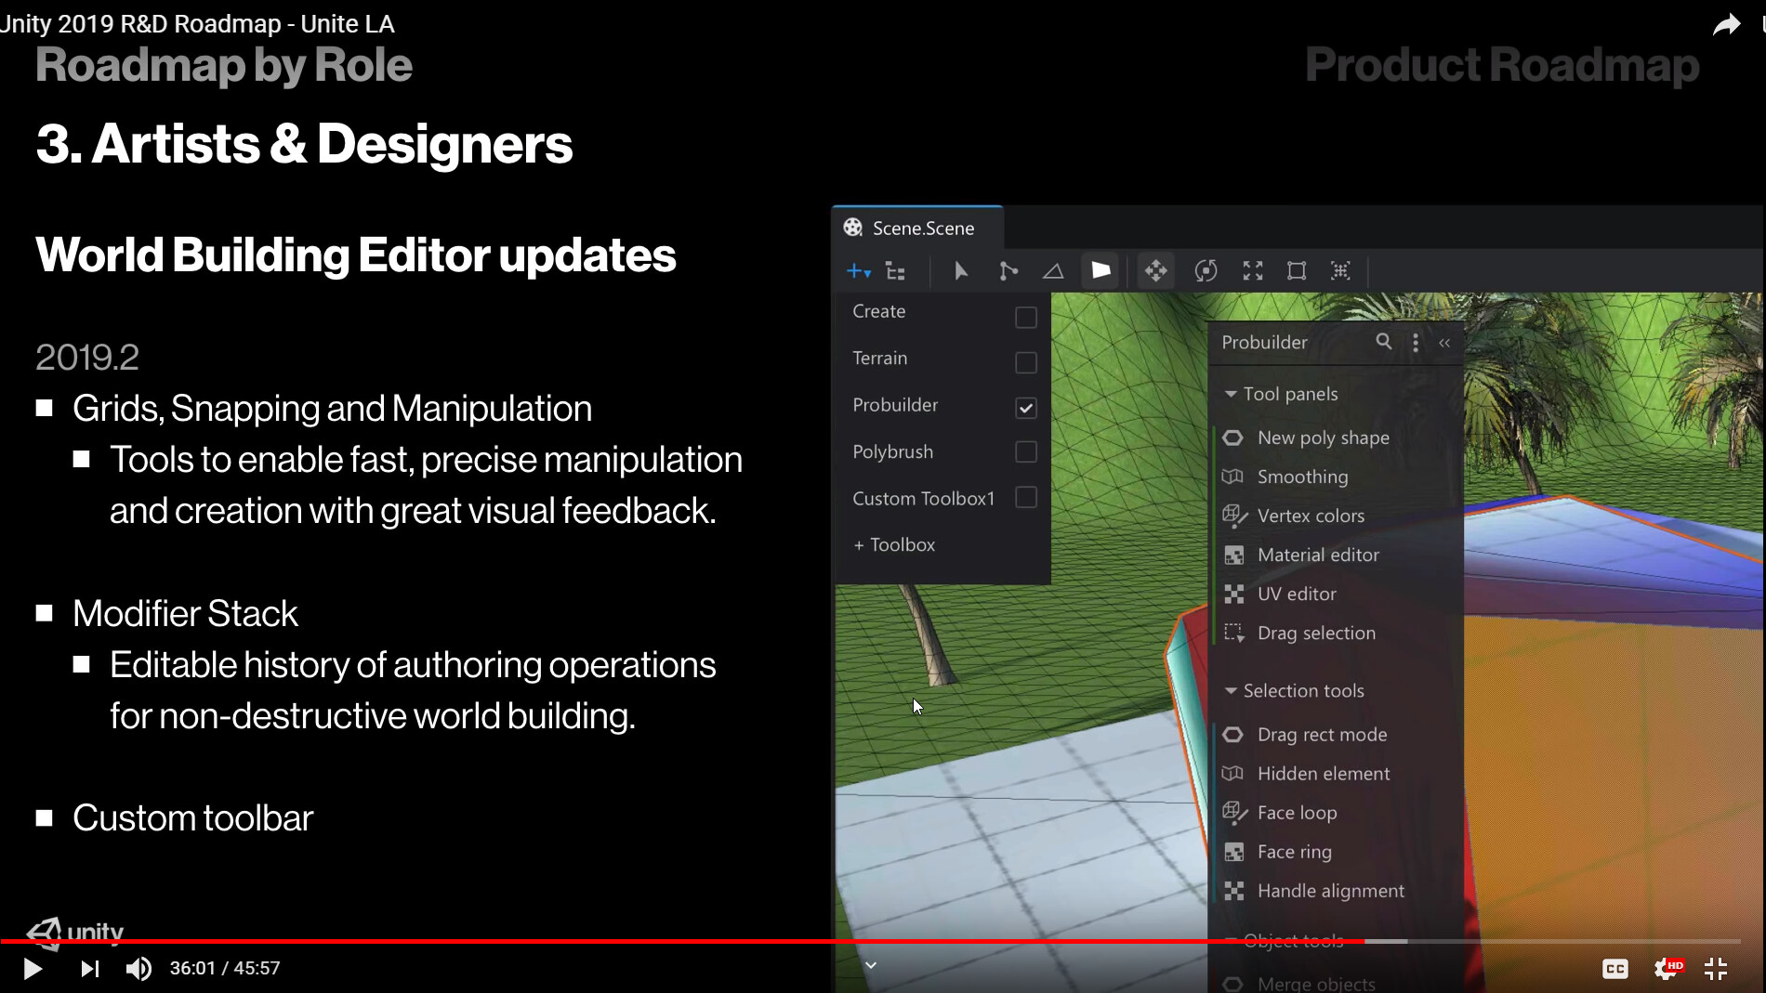Select the scale tool icon
1766x993 pixels.
(x=1253, y=270)
